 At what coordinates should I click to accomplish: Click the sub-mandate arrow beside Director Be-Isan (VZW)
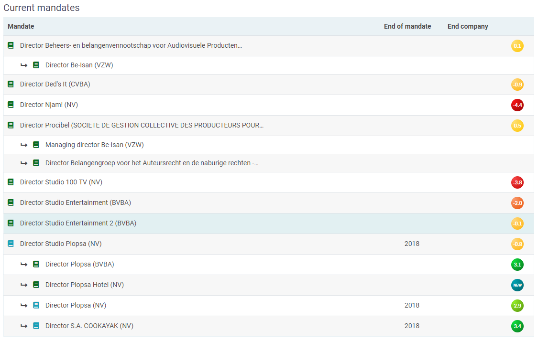pos(24,65)
